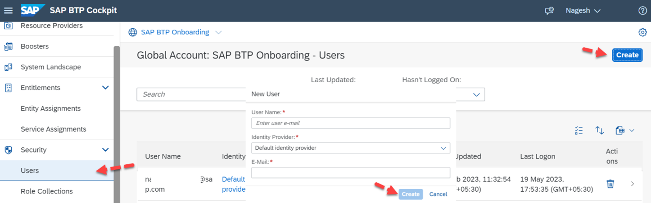Open the help question mark icon
651x203 pixels.
(642, 10)
